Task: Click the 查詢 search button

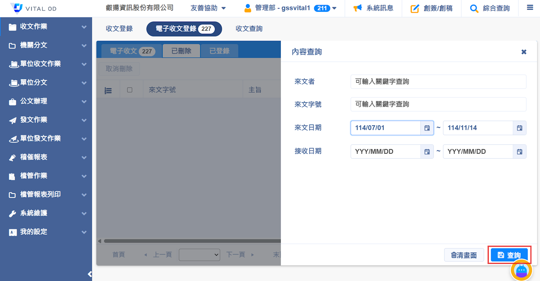Action: coord(509,255)
